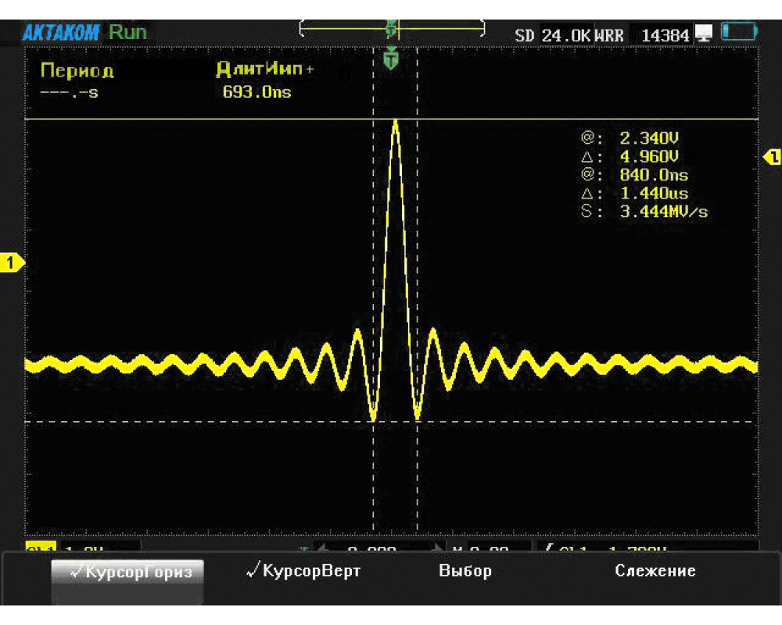
Task: Click the 4.960V voltage delta readout
Action: [649, 156]
